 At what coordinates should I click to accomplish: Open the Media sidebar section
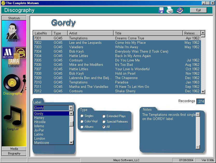14,149
